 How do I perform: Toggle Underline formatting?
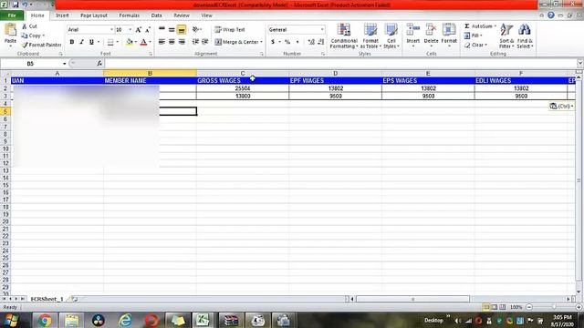(91, 42)
